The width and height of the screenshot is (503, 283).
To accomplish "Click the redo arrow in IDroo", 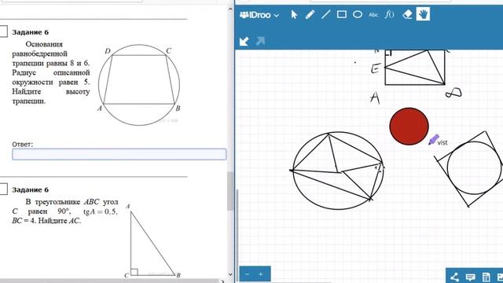I will tap(260, 41).
